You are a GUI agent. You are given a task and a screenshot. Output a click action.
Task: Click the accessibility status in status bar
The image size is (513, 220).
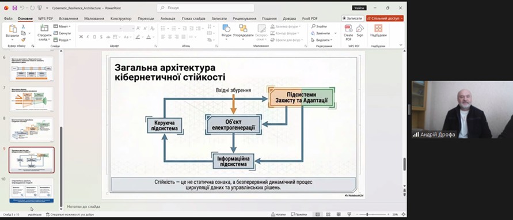pos(70,215)
